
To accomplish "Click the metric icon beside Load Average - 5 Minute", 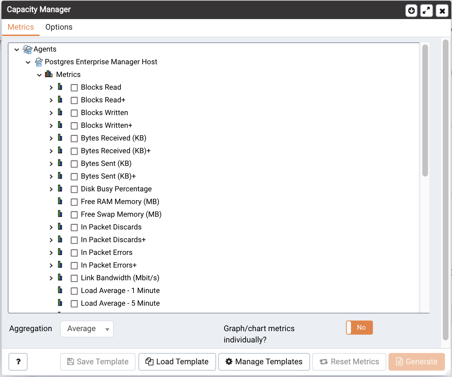I will [60, 303].
